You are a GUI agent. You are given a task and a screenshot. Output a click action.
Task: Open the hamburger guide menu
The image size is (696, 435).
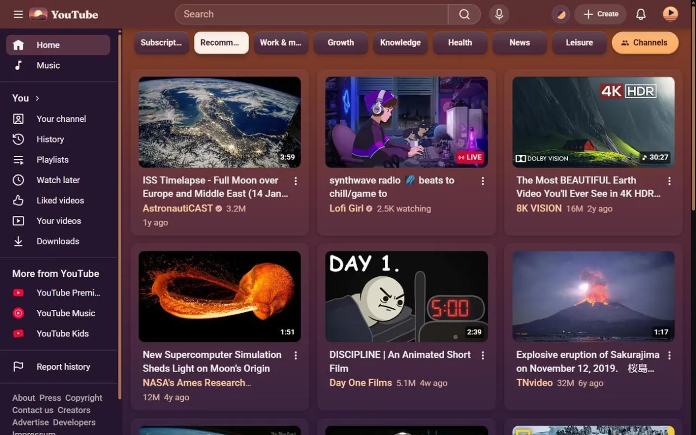pyautogui.click(x=18, y=14)
